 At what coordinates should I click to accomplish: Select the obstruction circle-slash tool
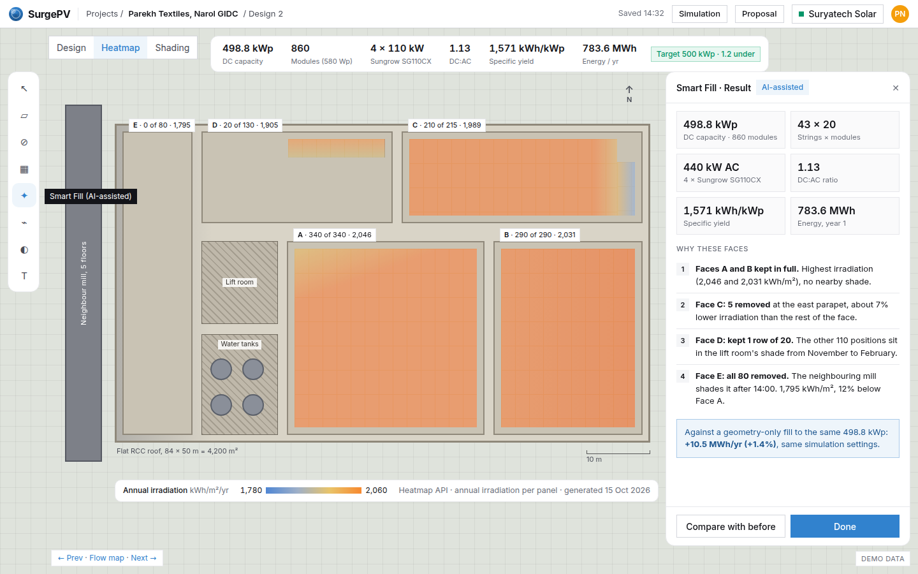(24, 142)
